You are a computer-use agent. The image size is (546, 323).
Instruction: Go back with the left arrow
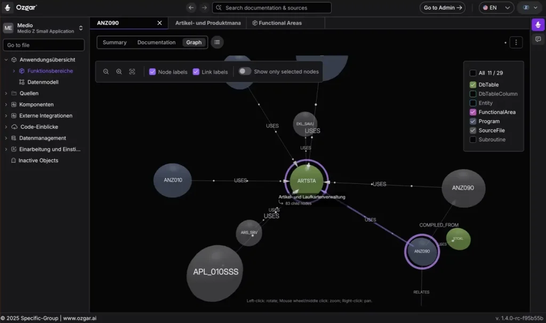[191, 7]
